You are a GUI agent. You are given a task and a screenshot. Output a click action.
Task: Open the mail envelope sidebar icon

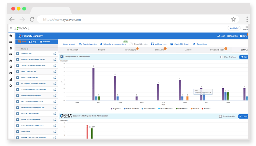pyautogui.click(x=10, y=54)
